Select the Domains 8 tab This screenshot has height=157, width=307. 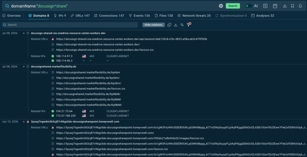tap(39, 16)
